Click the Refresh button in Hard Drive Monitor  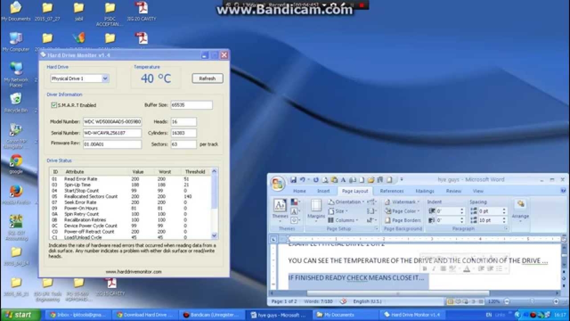pyautogui.click(x=208, y=78)
